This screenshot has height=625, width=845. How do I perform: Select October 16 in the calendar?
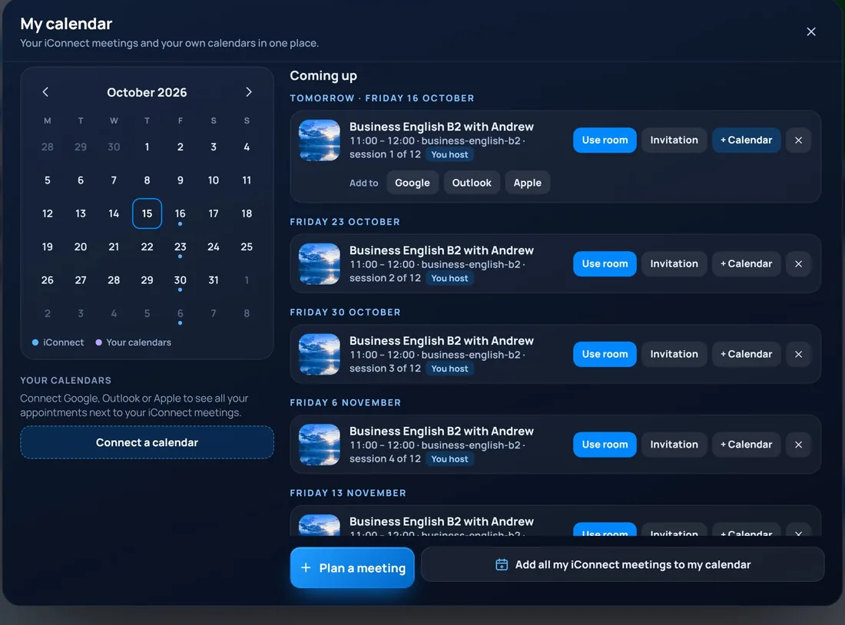coord(180,214)
